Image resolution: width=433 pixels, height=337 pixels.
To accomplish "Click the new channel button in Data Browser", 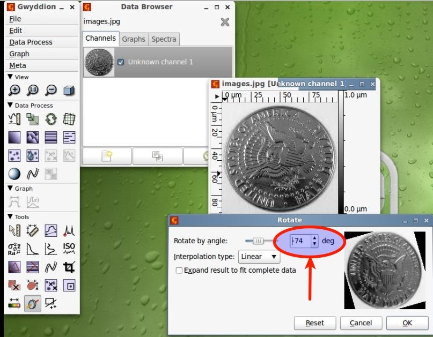I will tap(107, 156).
